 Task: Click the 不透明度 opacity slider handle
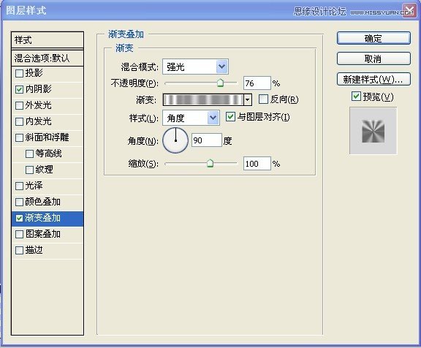tap(220, 83)
